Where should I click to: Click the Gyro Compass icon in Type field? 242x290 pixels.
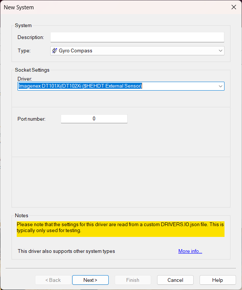pos(55,50)
